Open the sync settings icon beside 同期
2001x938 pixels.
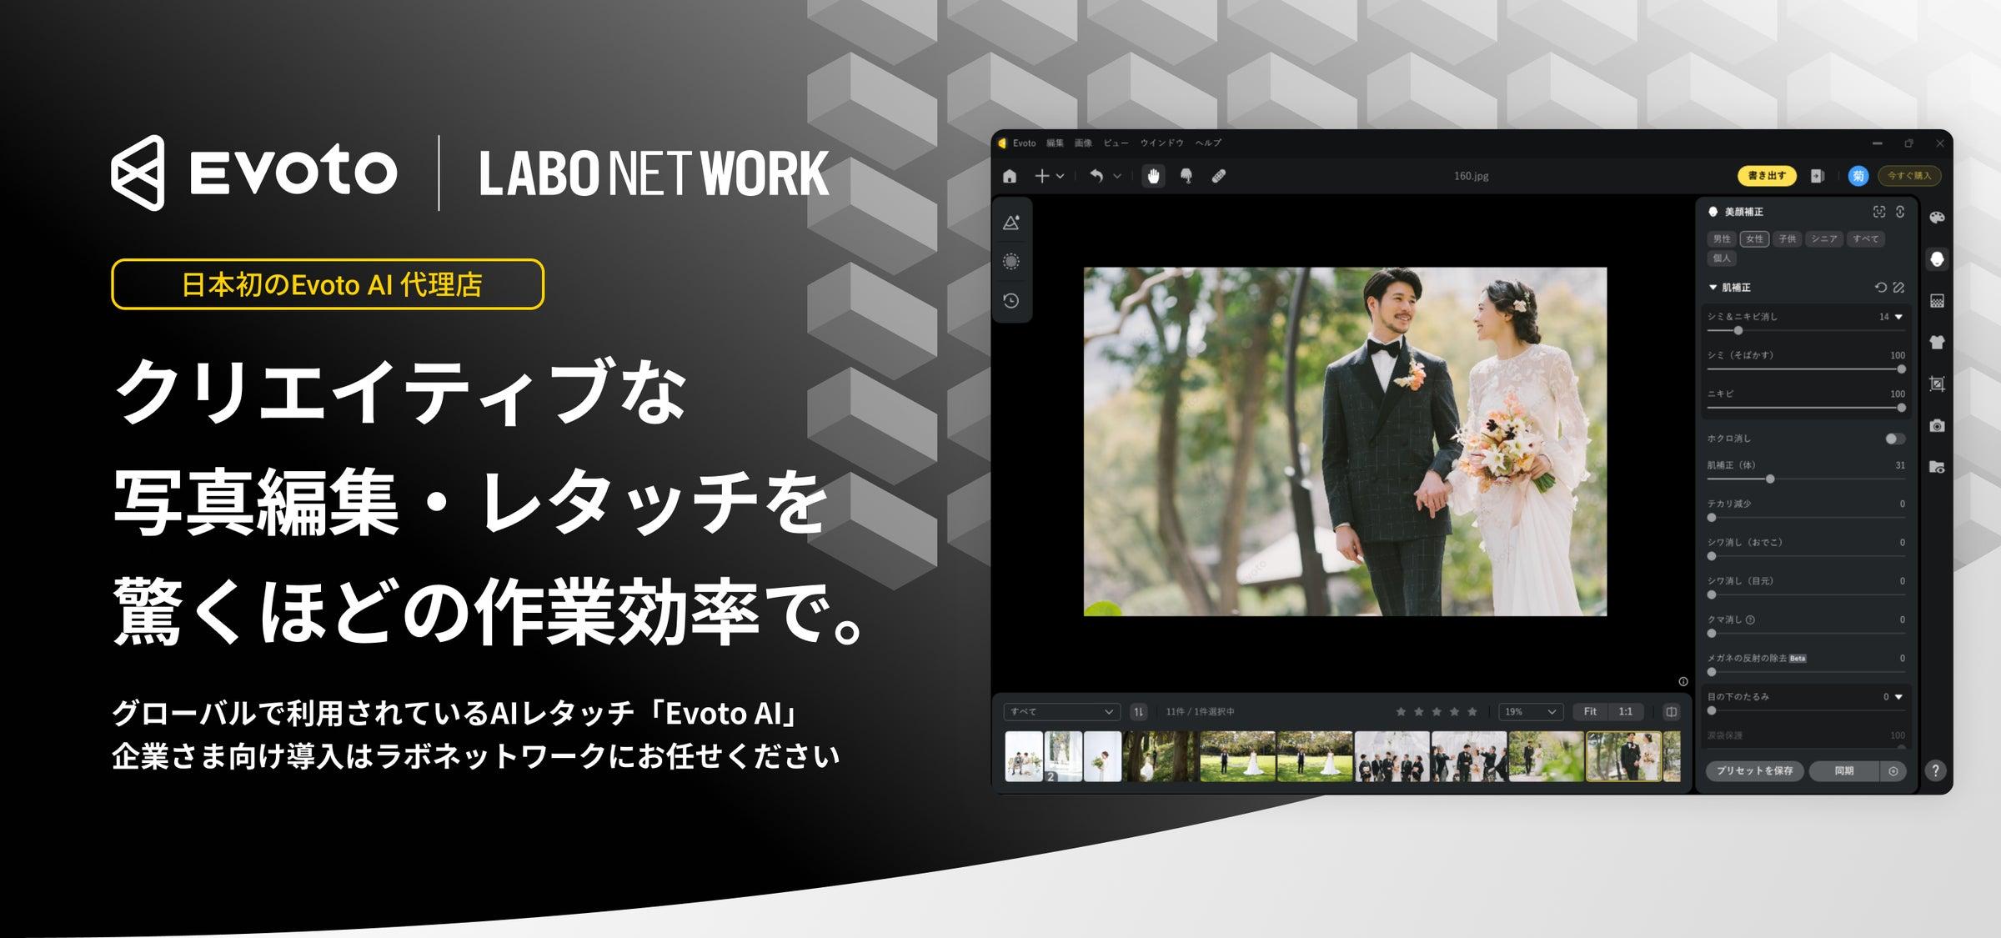point(1893,771)
